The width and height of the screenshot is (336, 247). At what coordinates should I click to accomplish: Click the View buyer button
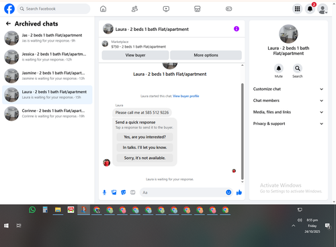[135, 55]
